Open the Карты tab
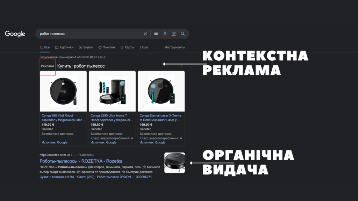358x201 pixels. point(127,47)
